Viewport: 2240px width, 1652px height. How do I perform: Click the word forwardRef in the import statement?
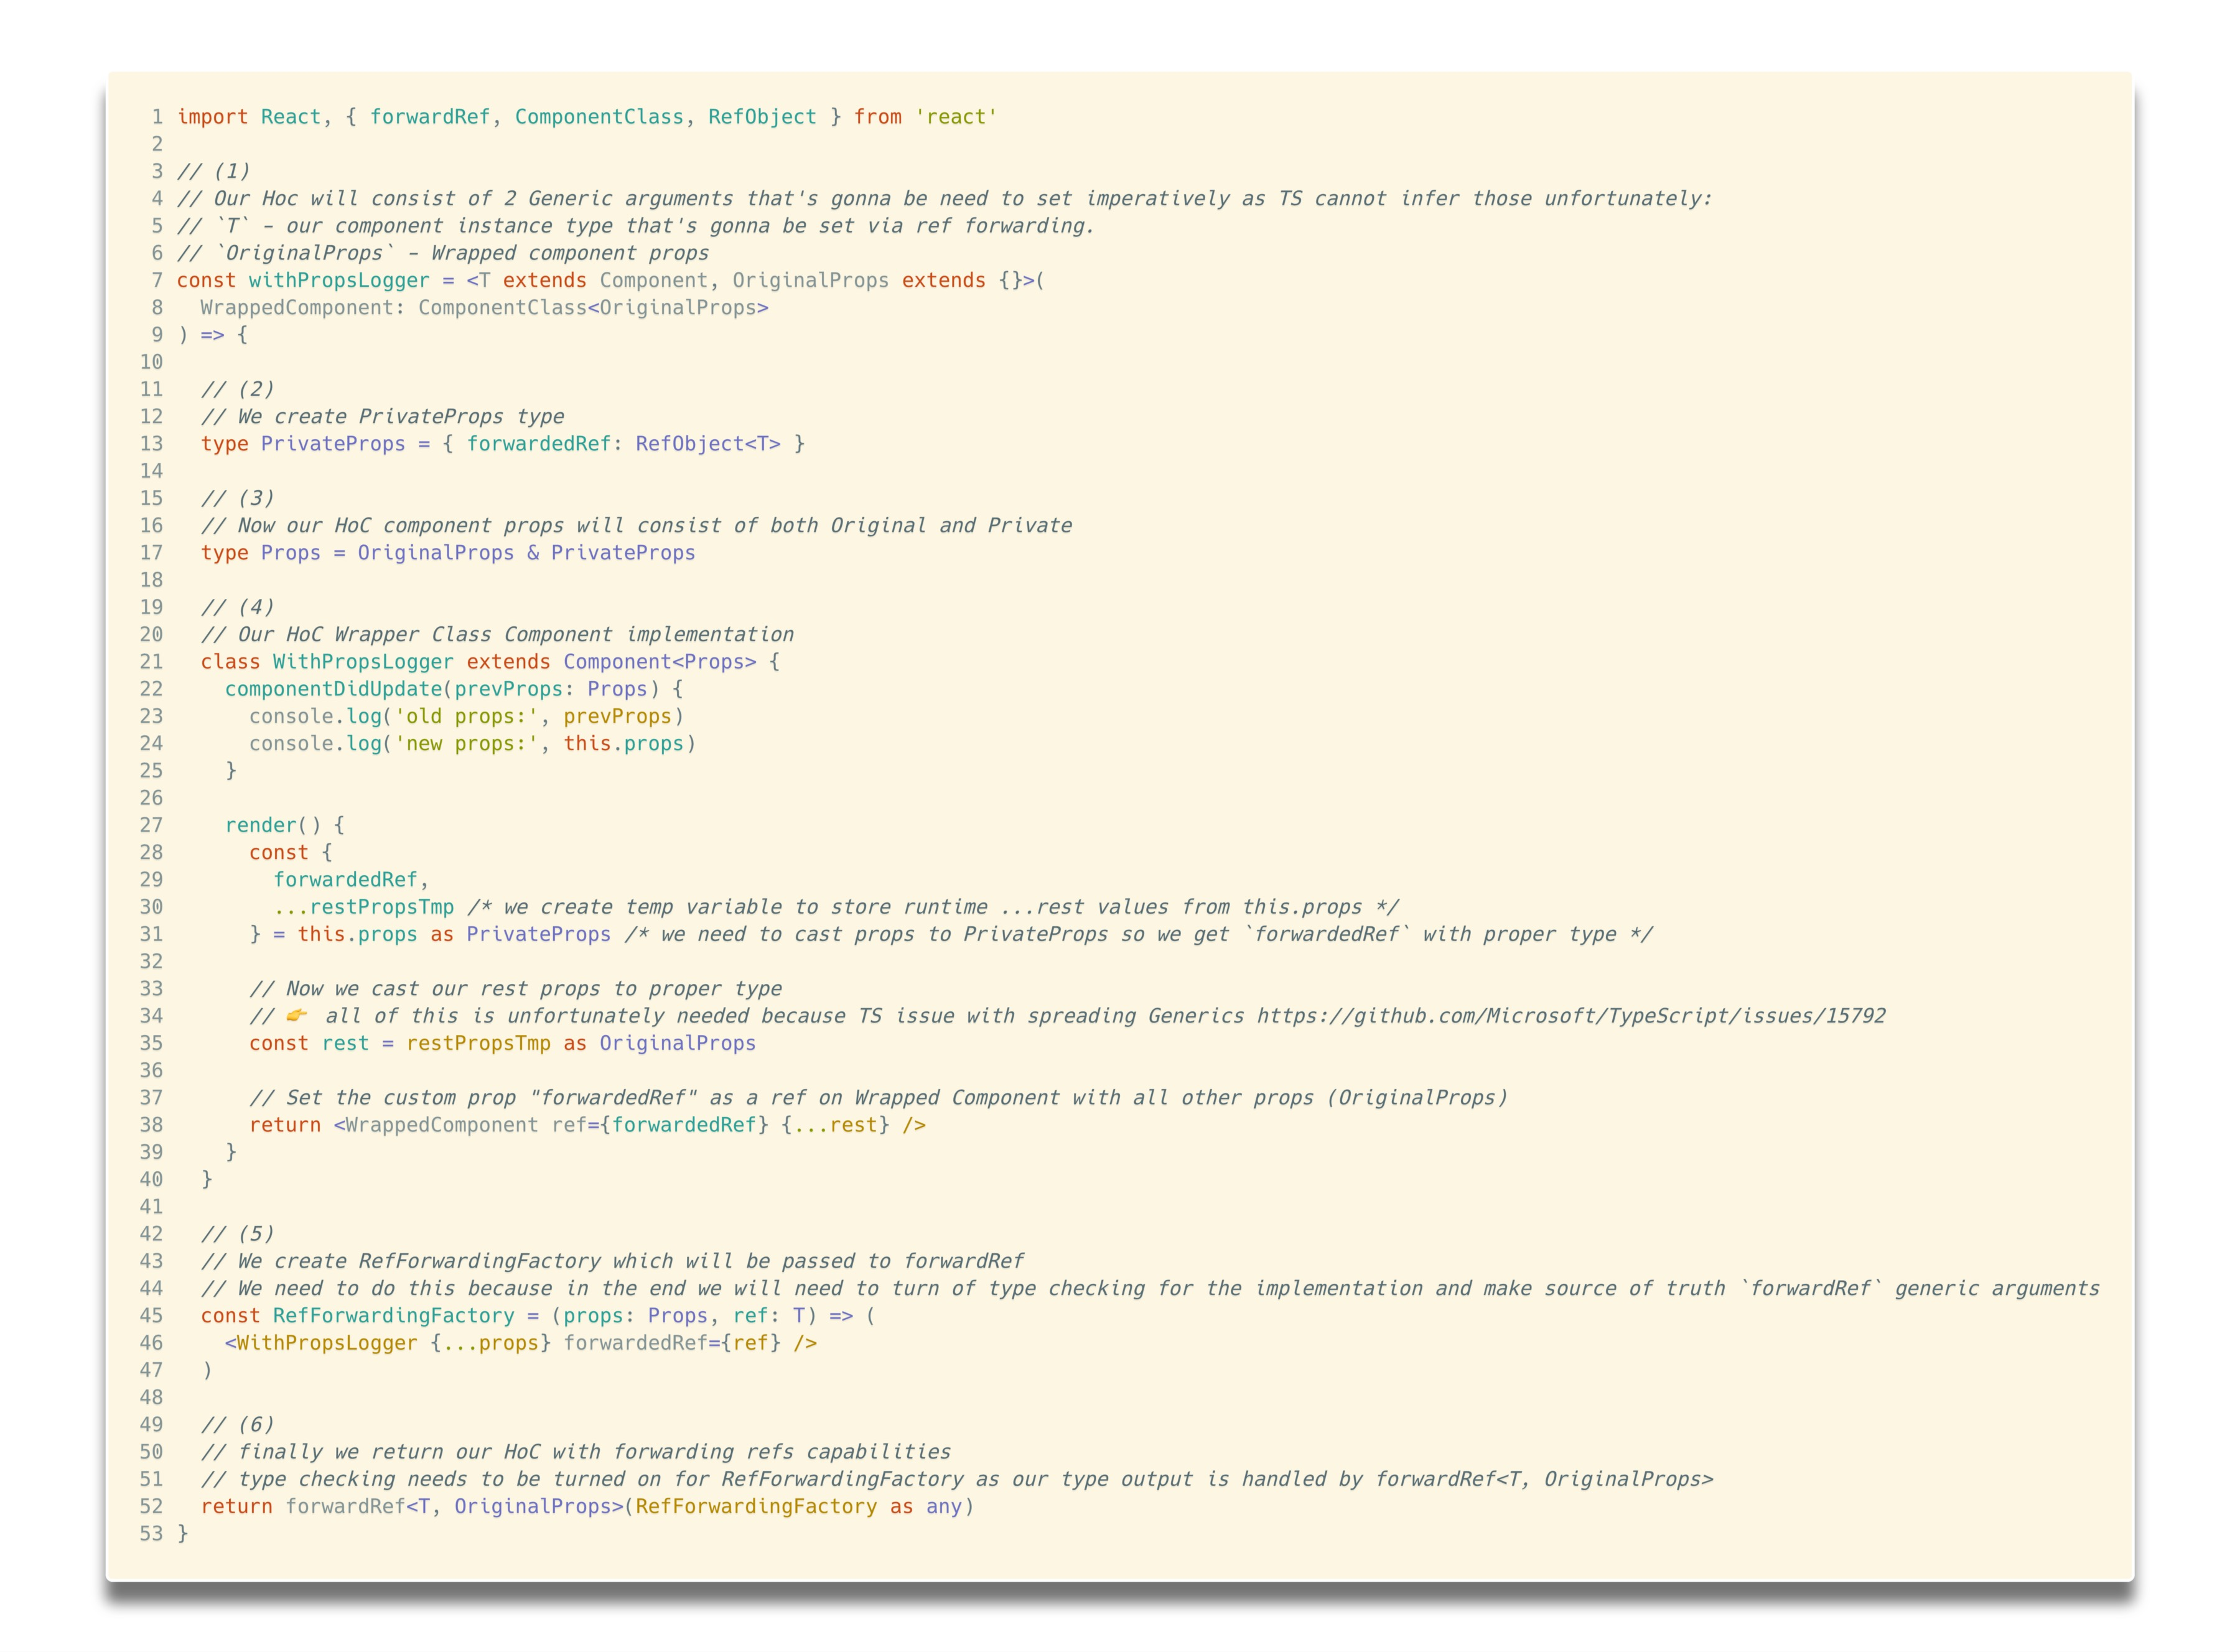pos(430,117)
